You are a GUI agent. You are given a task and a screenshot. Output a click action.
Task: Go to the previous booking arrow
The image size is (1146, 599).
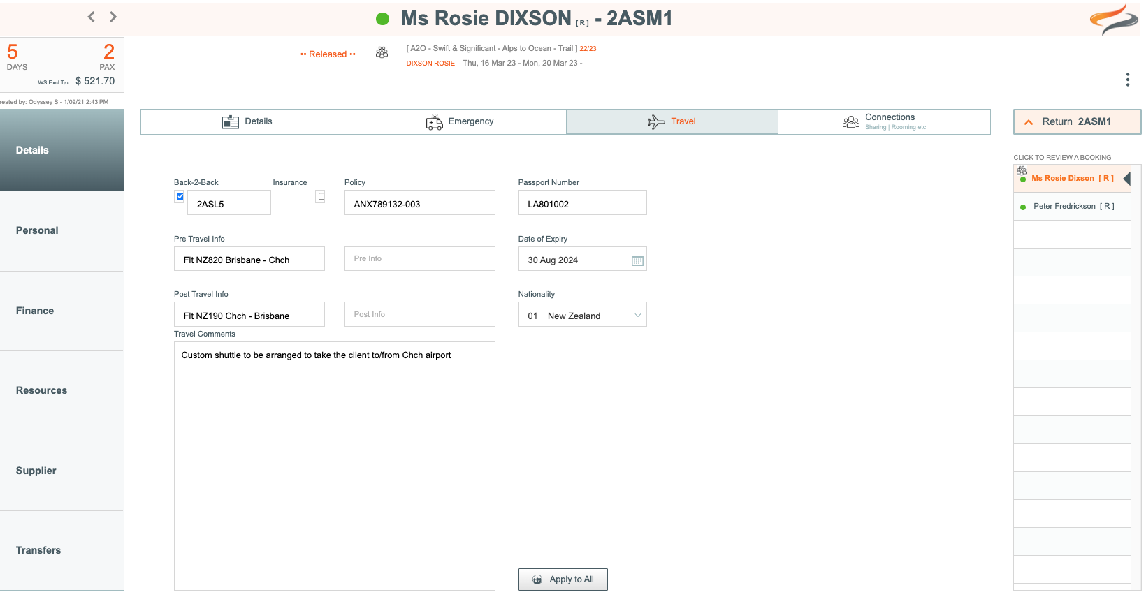(x=91, y=17)
